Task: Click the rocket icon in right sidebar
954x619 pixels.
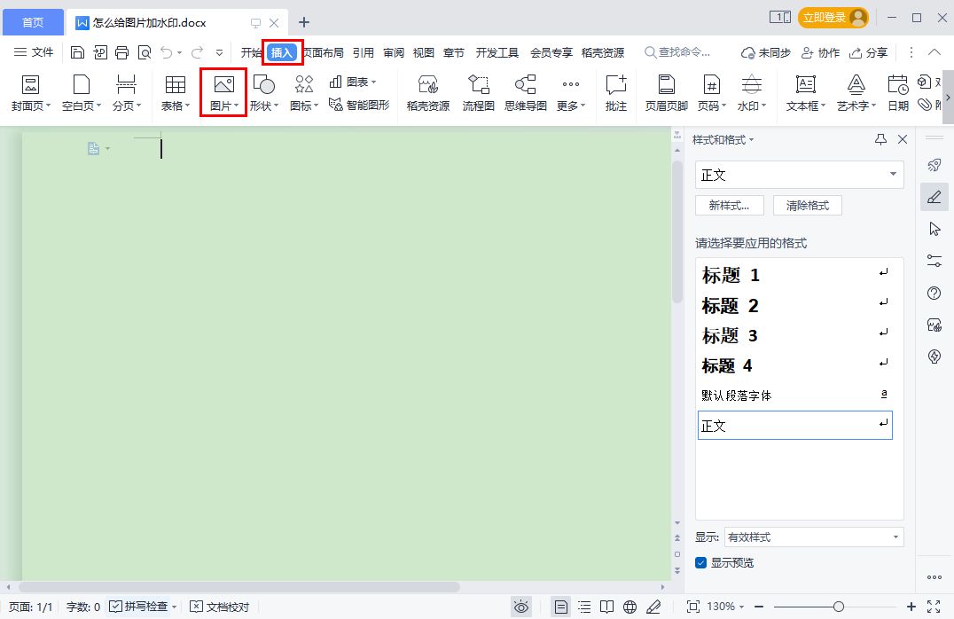Action: coord(934,165)
